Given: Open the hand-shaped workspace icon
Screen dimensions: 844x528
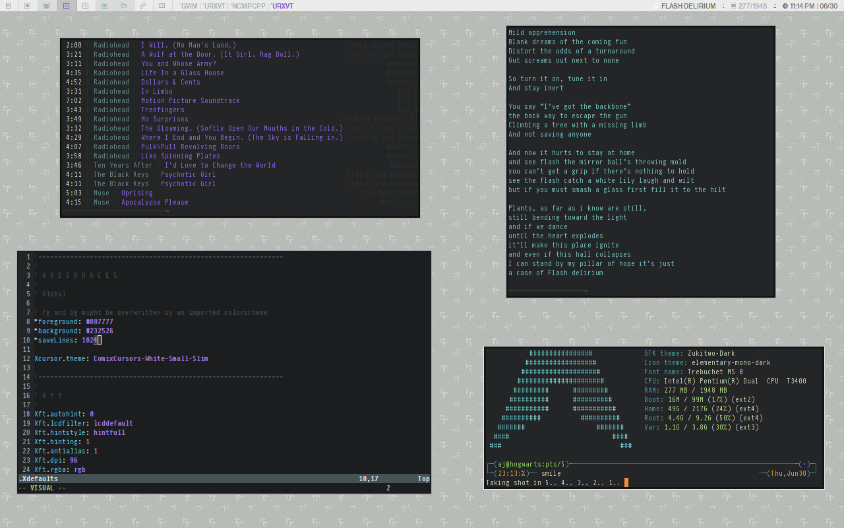Looking at the screenshot, I should point(123,6).
